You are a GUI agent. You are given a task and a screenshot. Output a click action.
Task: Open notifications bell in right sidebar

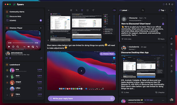[x=171, y=66]
